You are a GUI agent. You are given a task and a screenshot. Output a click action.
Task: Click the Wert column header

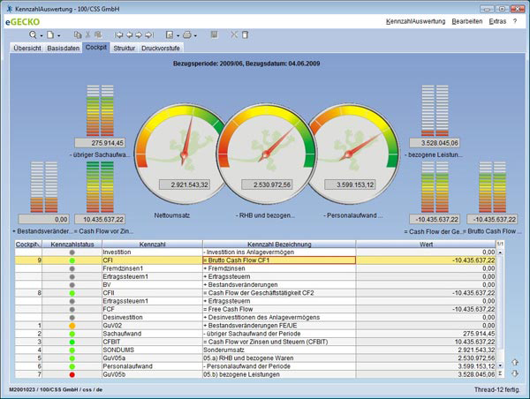click(426, 243)
